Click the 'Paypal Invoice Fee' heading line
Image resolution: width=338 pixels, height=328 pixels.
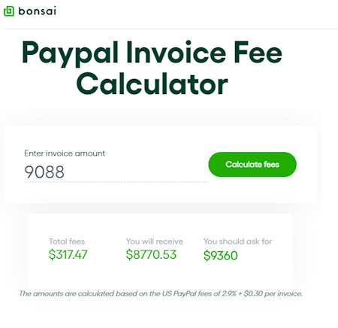(x=152, y=53)
